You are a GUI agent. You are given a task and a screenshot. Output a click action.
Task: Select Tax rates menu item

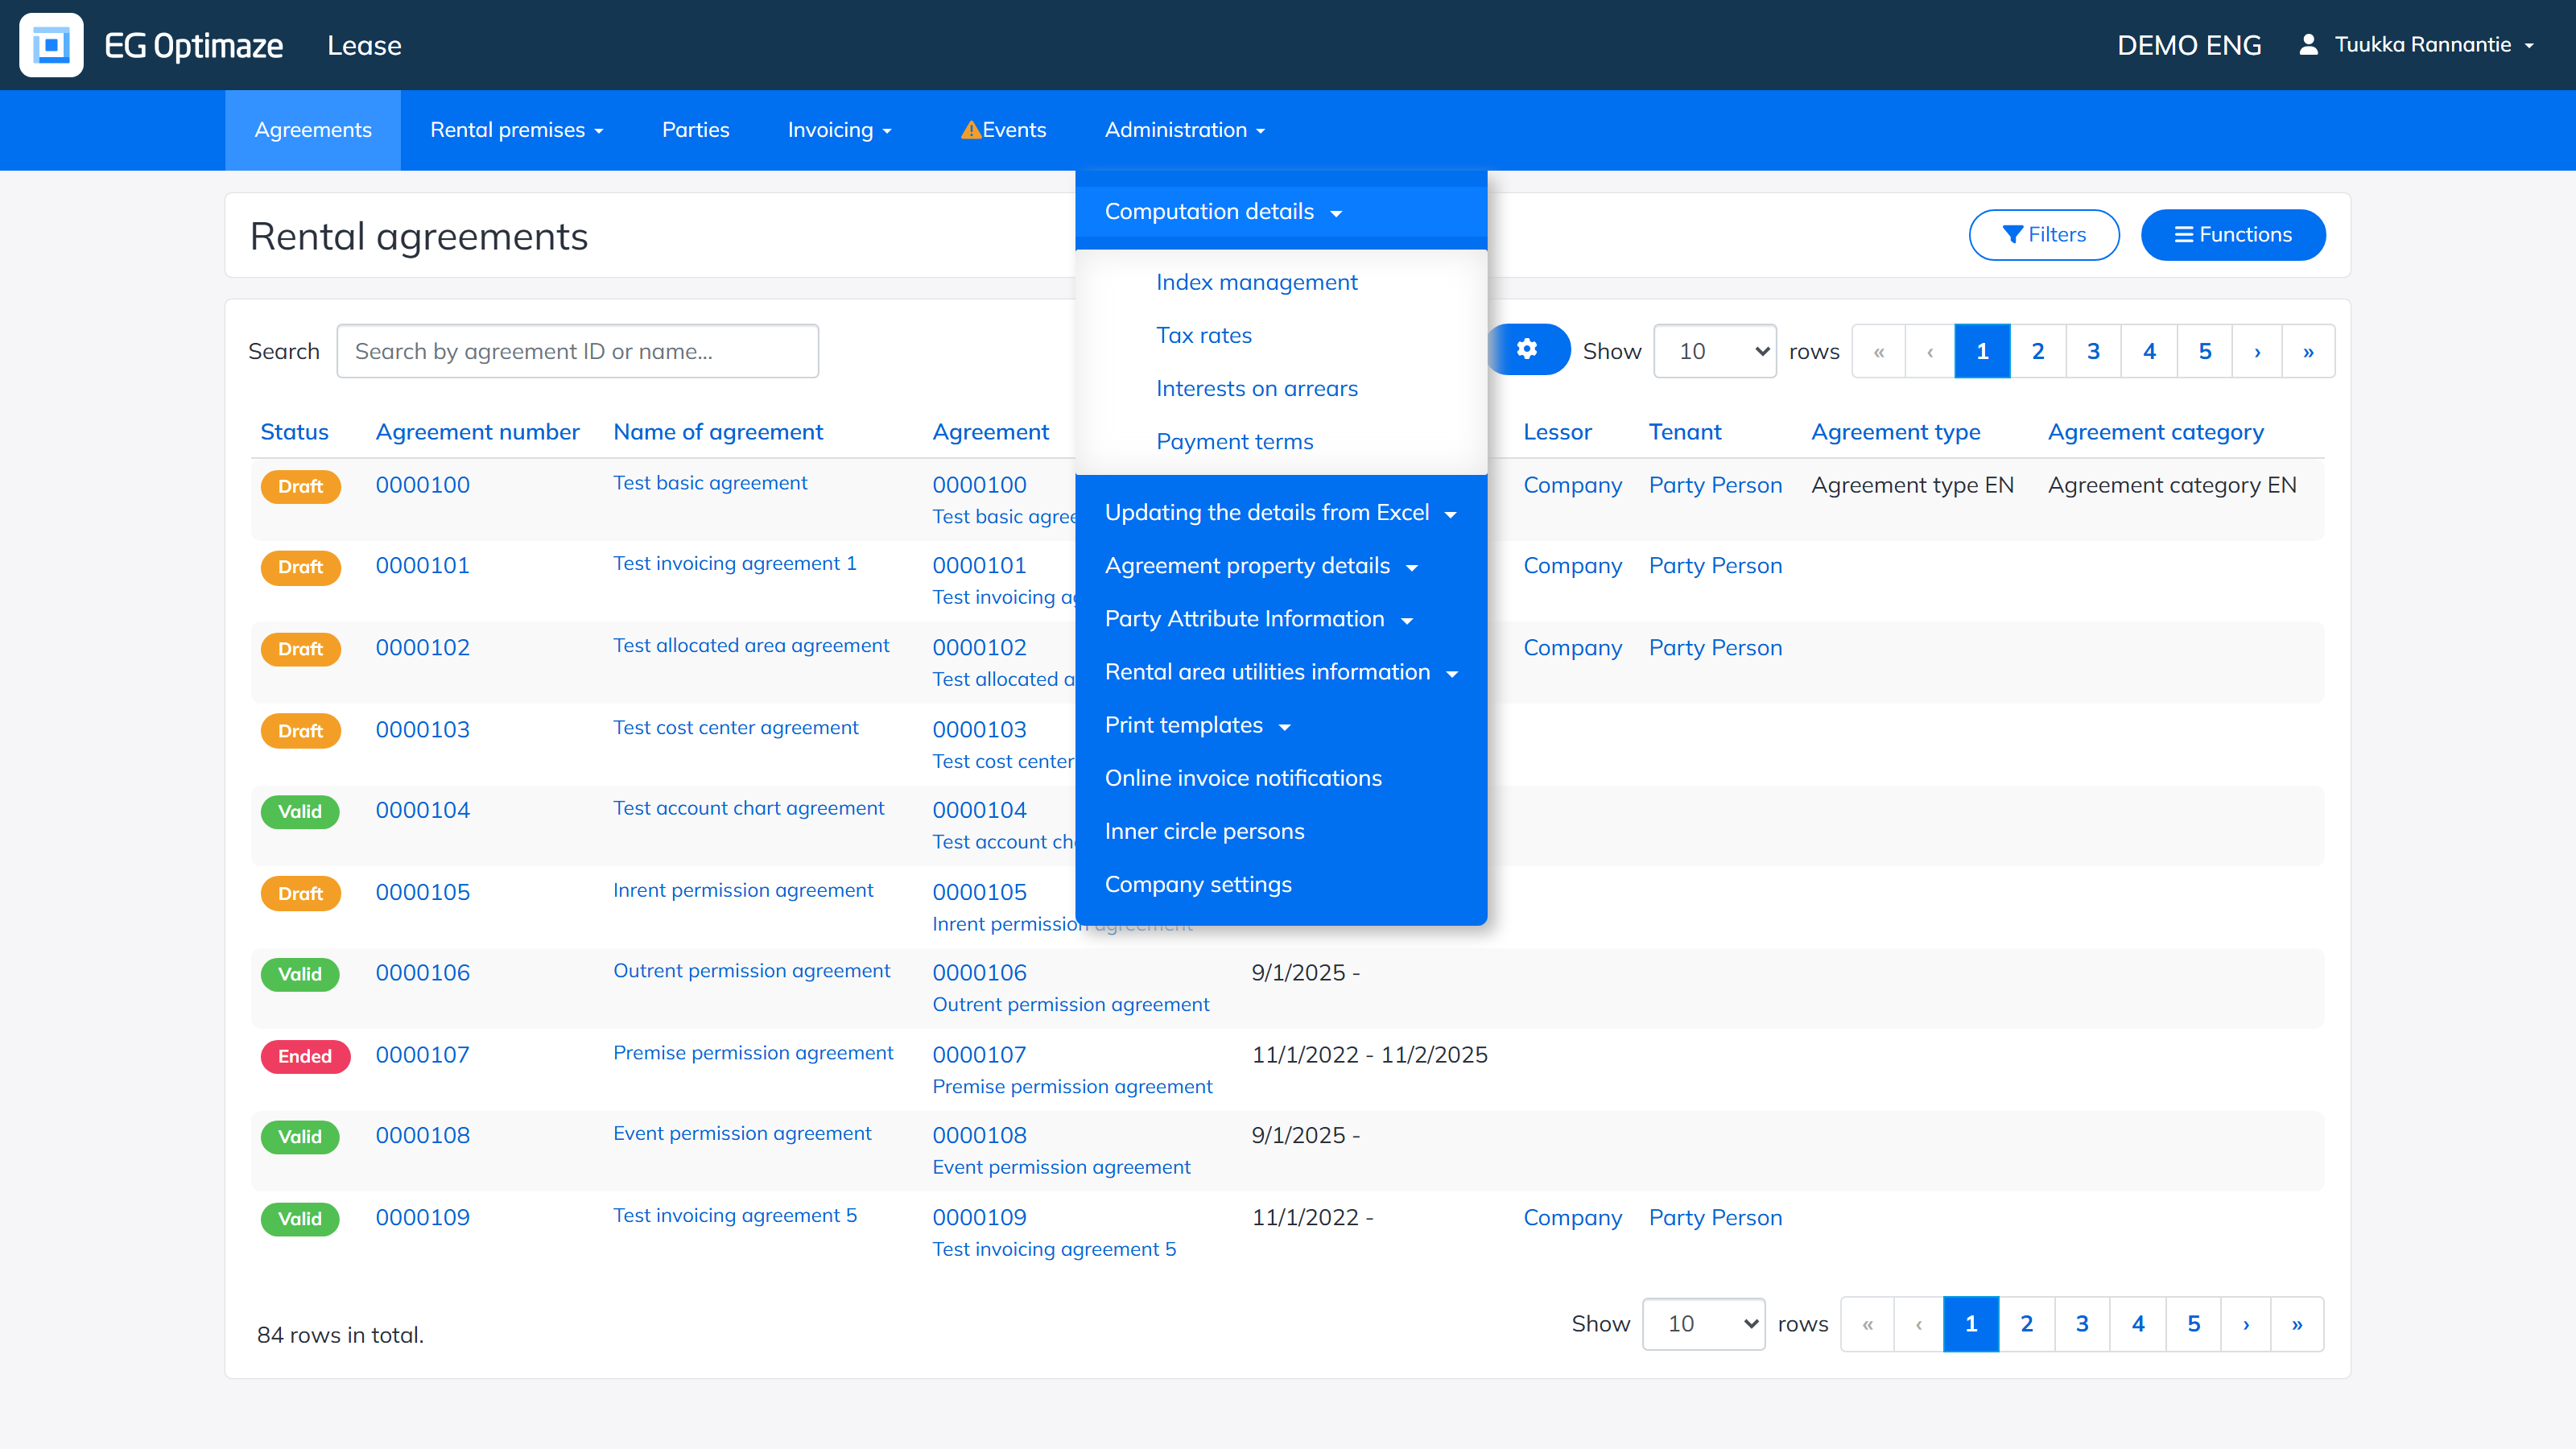pyautogui.click(x=1204, y=335)
